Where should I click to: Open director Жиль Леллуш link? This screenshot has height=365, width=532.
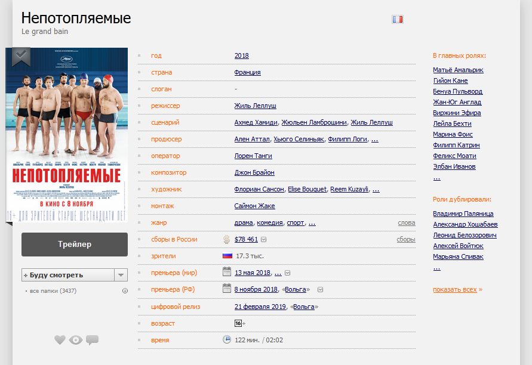point(255,106)
